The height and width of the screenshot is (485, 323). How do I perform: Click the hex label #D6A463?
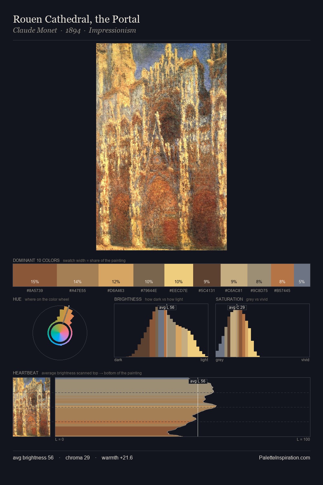pos(116,291)
